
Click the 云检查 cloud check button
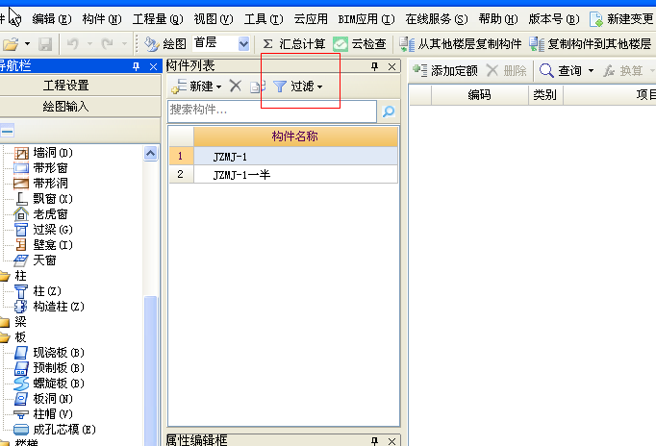[x=360, y=43]
